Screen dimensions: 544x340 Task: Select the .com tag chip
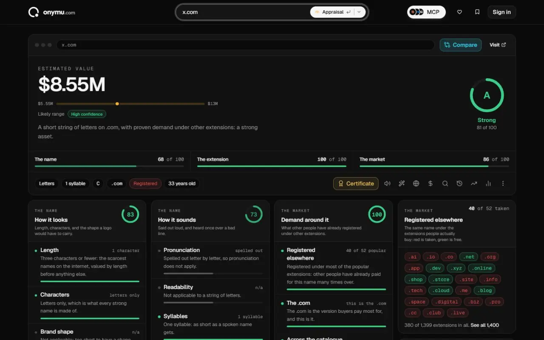click(x=117, y=184)
